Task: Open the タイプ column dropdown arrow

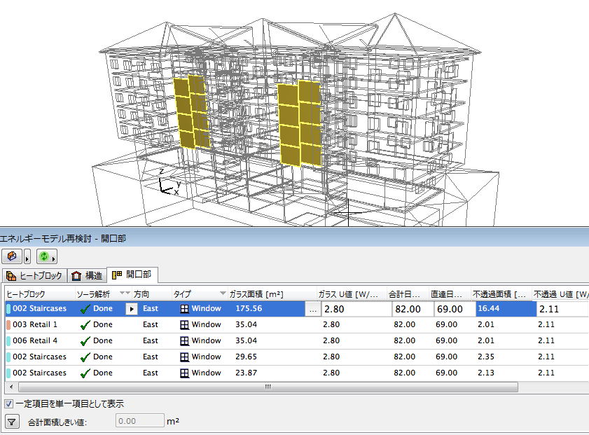Action: pos(223,293)
